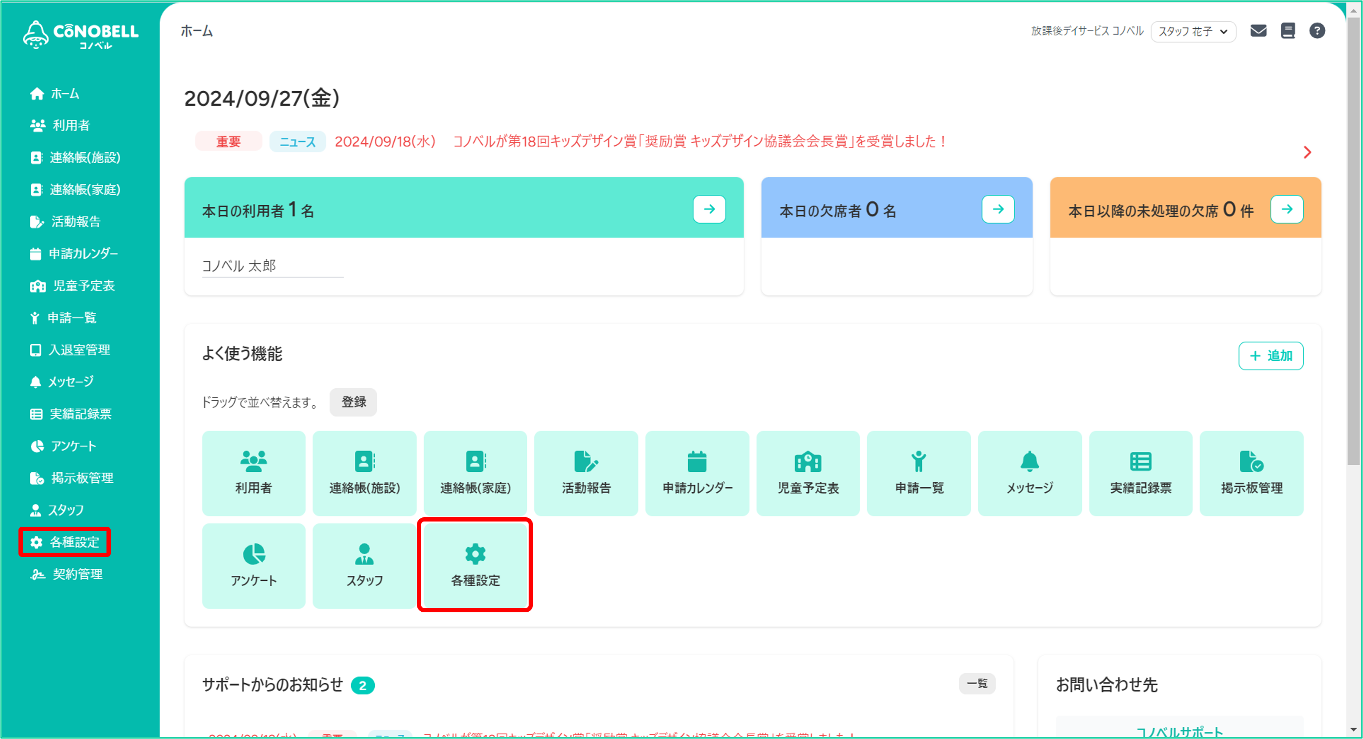Open the メッセージ bell shortcut tile
Screen dimensions: 1363x739
pos(1030,473)
